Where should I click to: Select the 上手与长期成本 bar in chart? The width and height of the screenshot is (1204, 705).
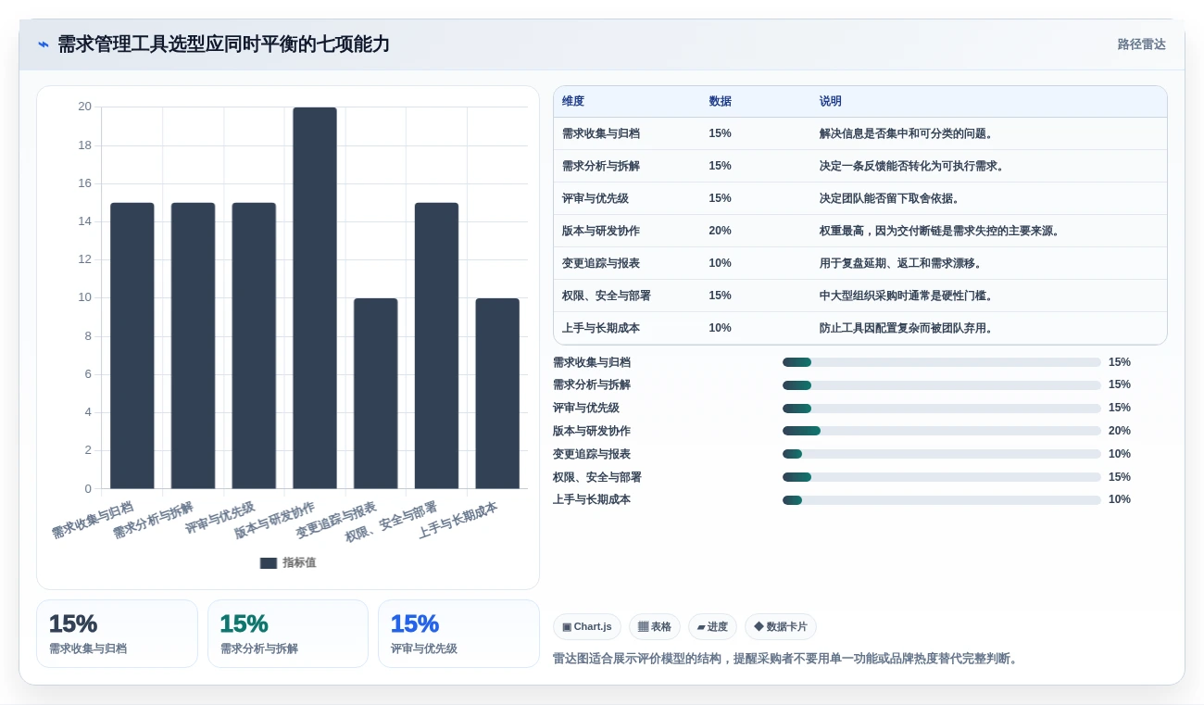(x=497, y=393)
